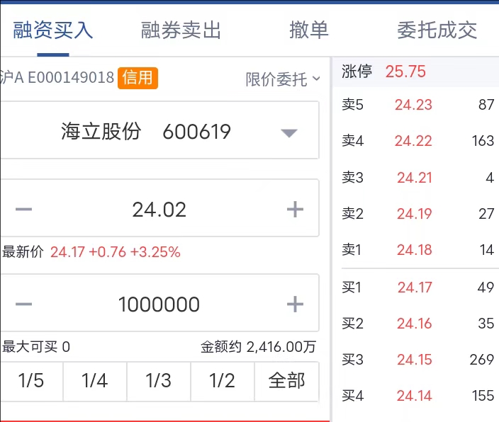Select 卖2 price 24.19

click(415, 214)
